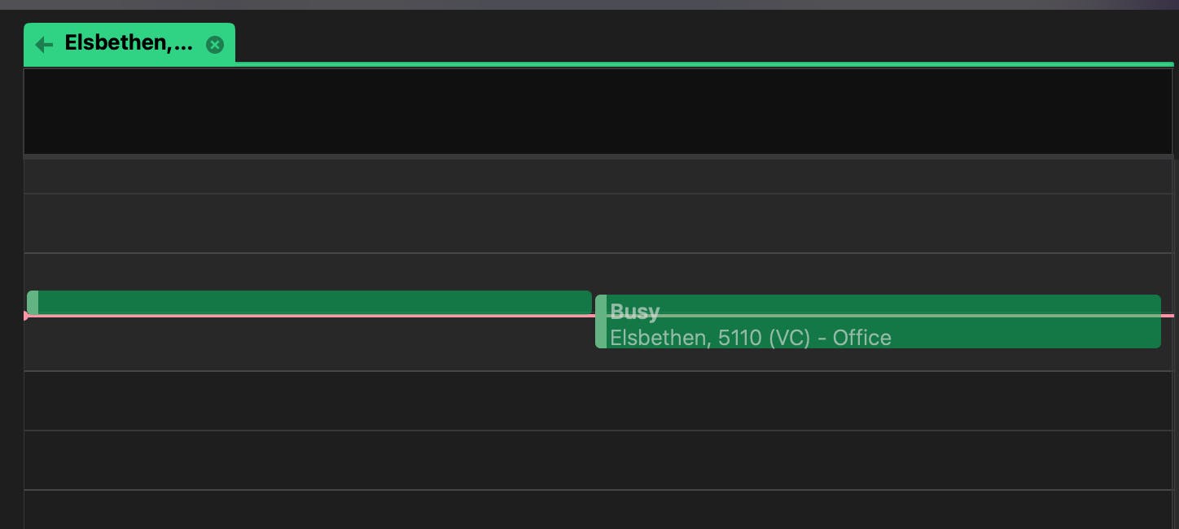This screenshot has width=1179, height=529.
Task: Click the light color strip on the Busy event
Action: click(601, 322)
